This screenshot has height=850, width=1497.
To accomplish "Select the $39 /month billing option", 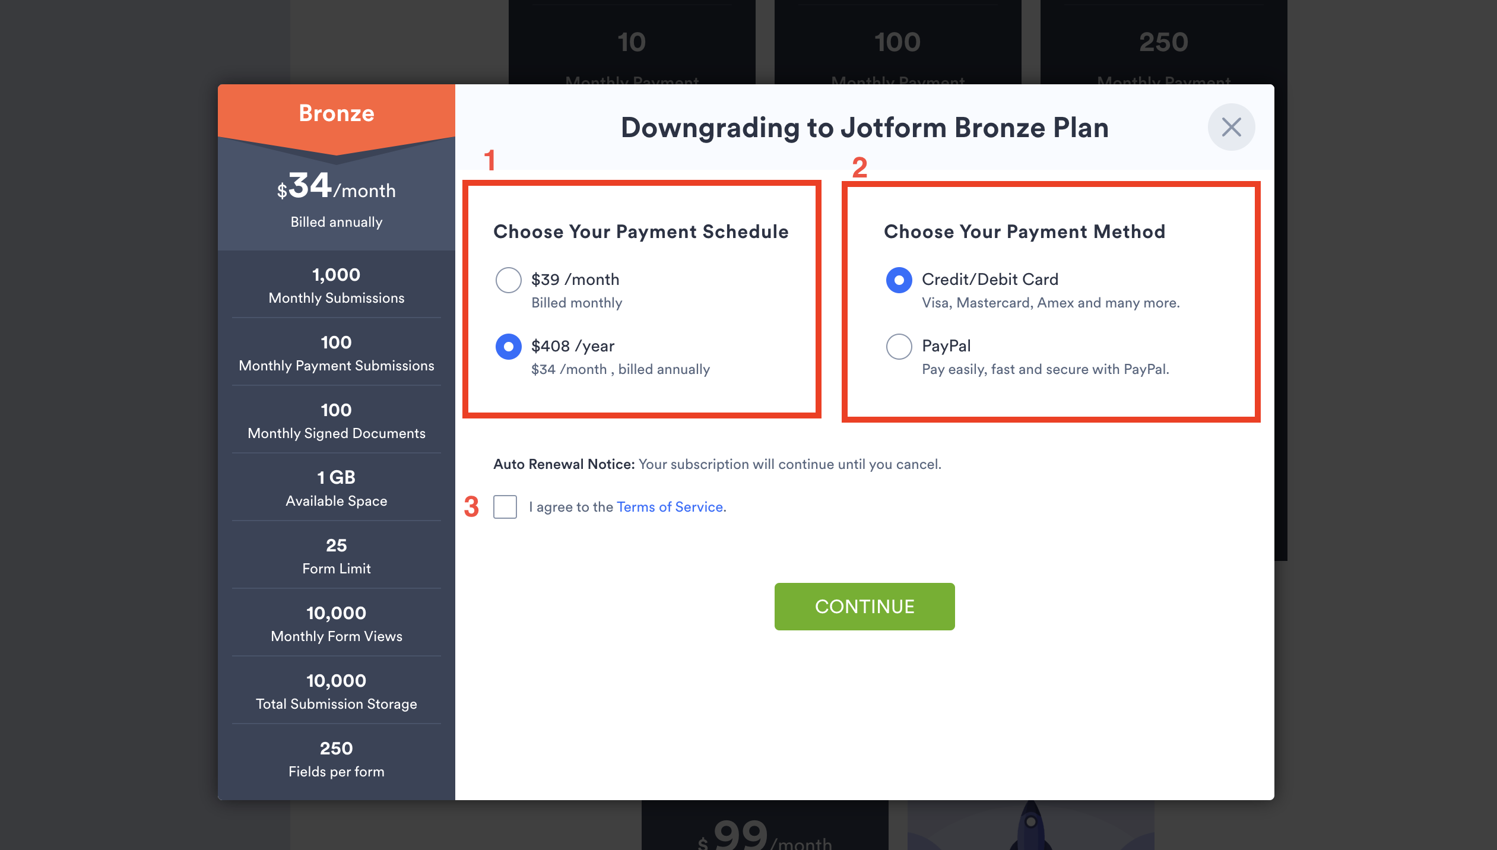I will tap(509, 280).
